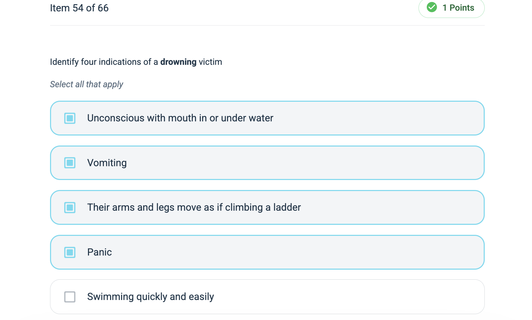The height and width of the screenshot is (320, 532).
Task: Uncheck the Unconscious with mouth under water checkbox
Action: pyautogui.click(x=70, y=118)
